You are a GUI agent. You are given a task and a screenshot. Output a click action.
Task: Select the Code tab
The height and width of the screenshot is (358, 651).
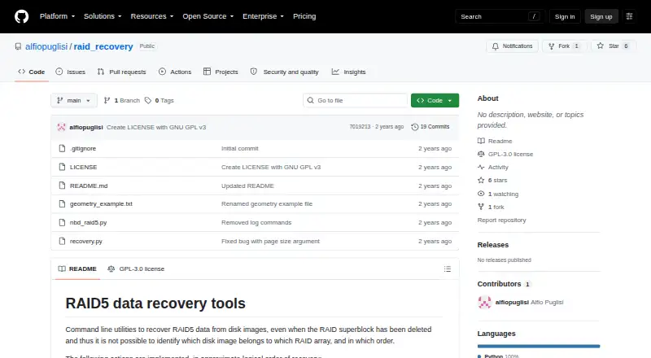tap(32, 72)
